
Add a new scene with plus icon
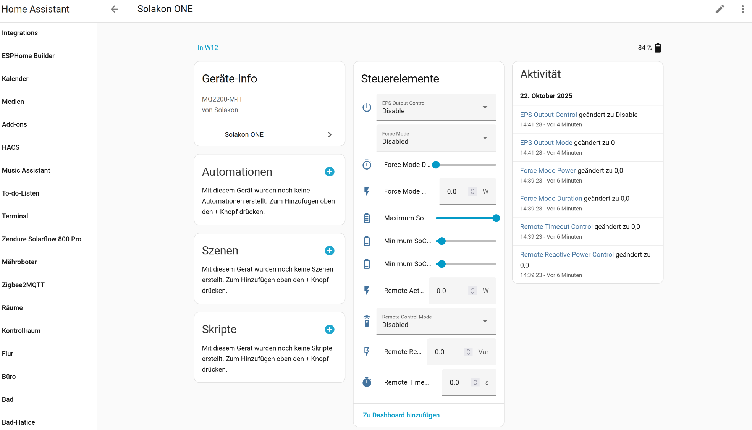[329, 251]
